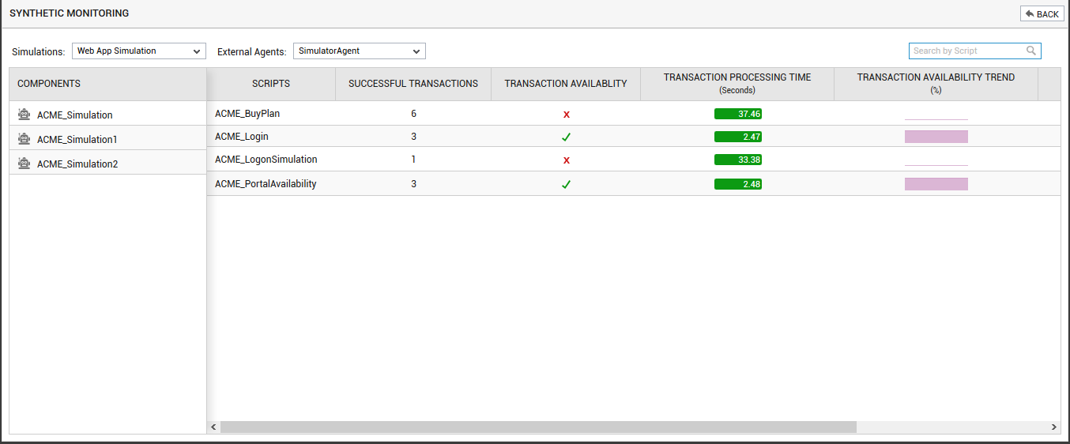
Task: Go back using the BACK button
Action: [x=1042, y=14]
